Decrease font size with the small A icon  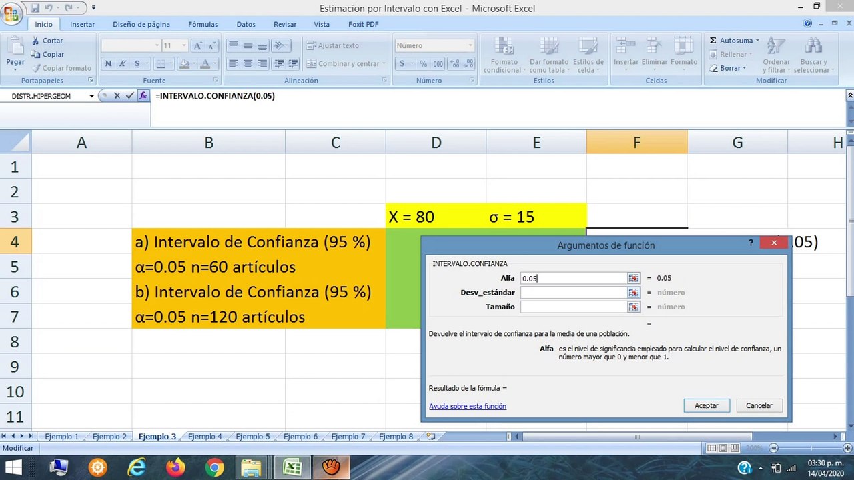coord(211,46)
